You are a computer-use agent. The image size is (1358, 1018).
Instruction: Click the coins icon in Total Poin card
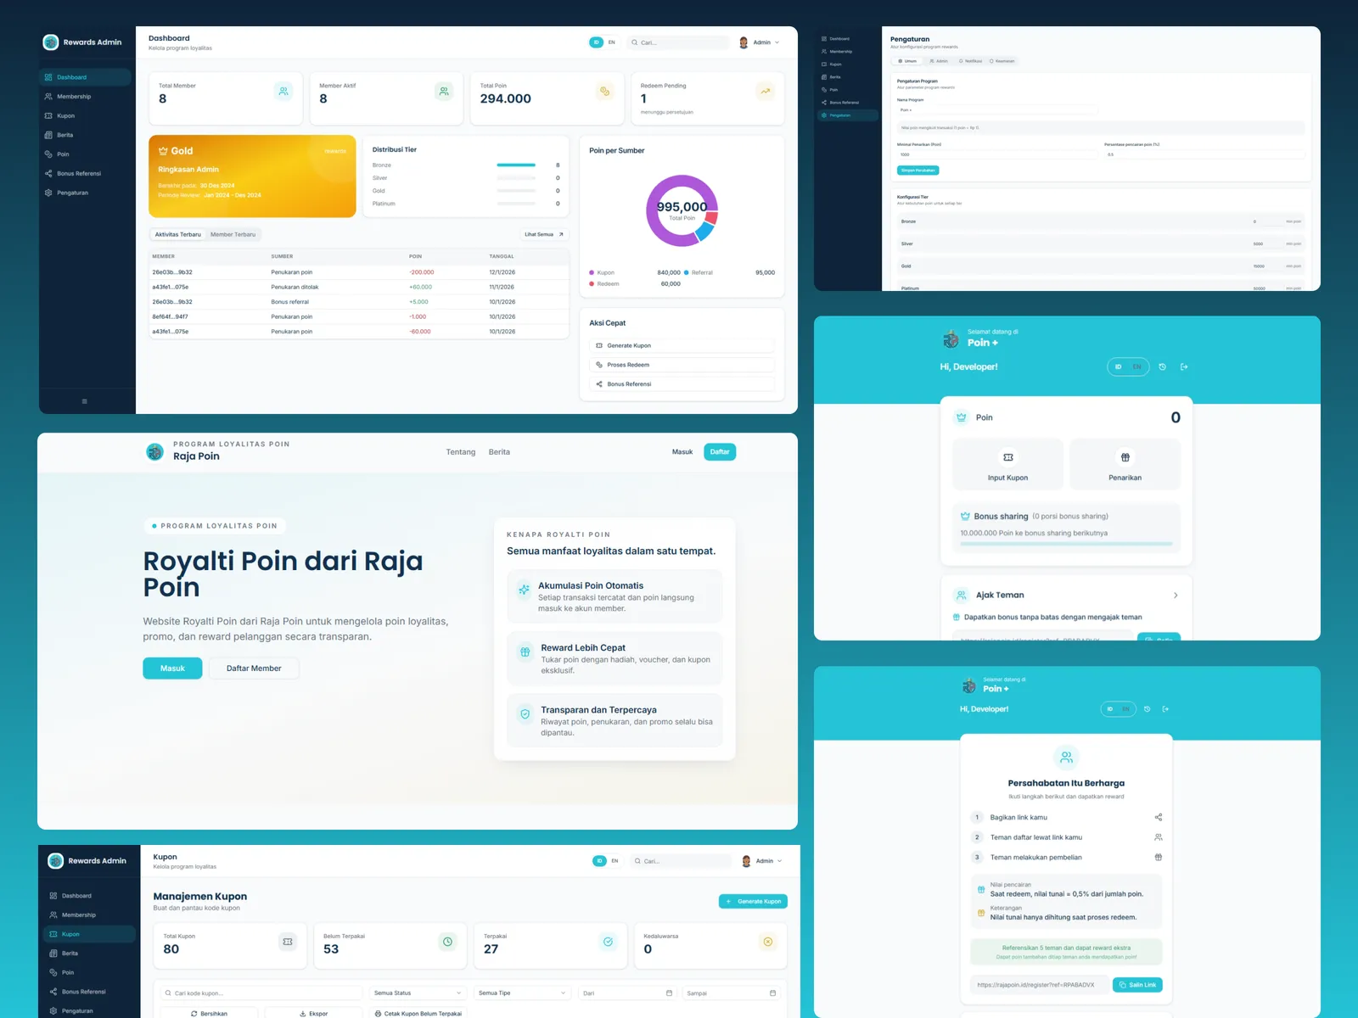point(604,92)
